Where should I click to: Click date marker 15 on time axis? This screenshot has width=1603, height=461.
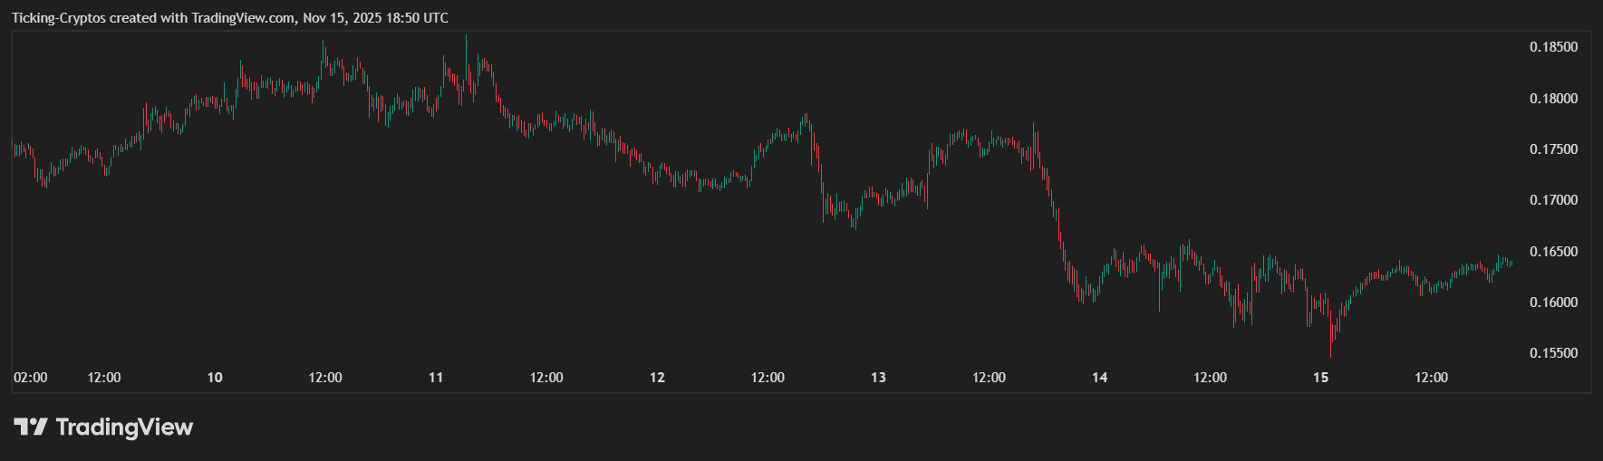tap(1320, 378)
